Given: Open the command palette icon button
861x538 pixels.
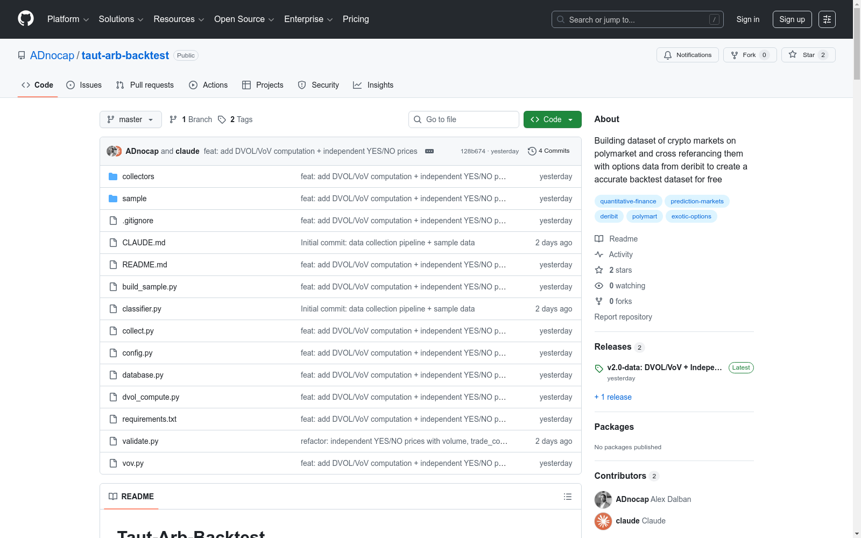Looking at the screenshot, I should pos(827,19).
